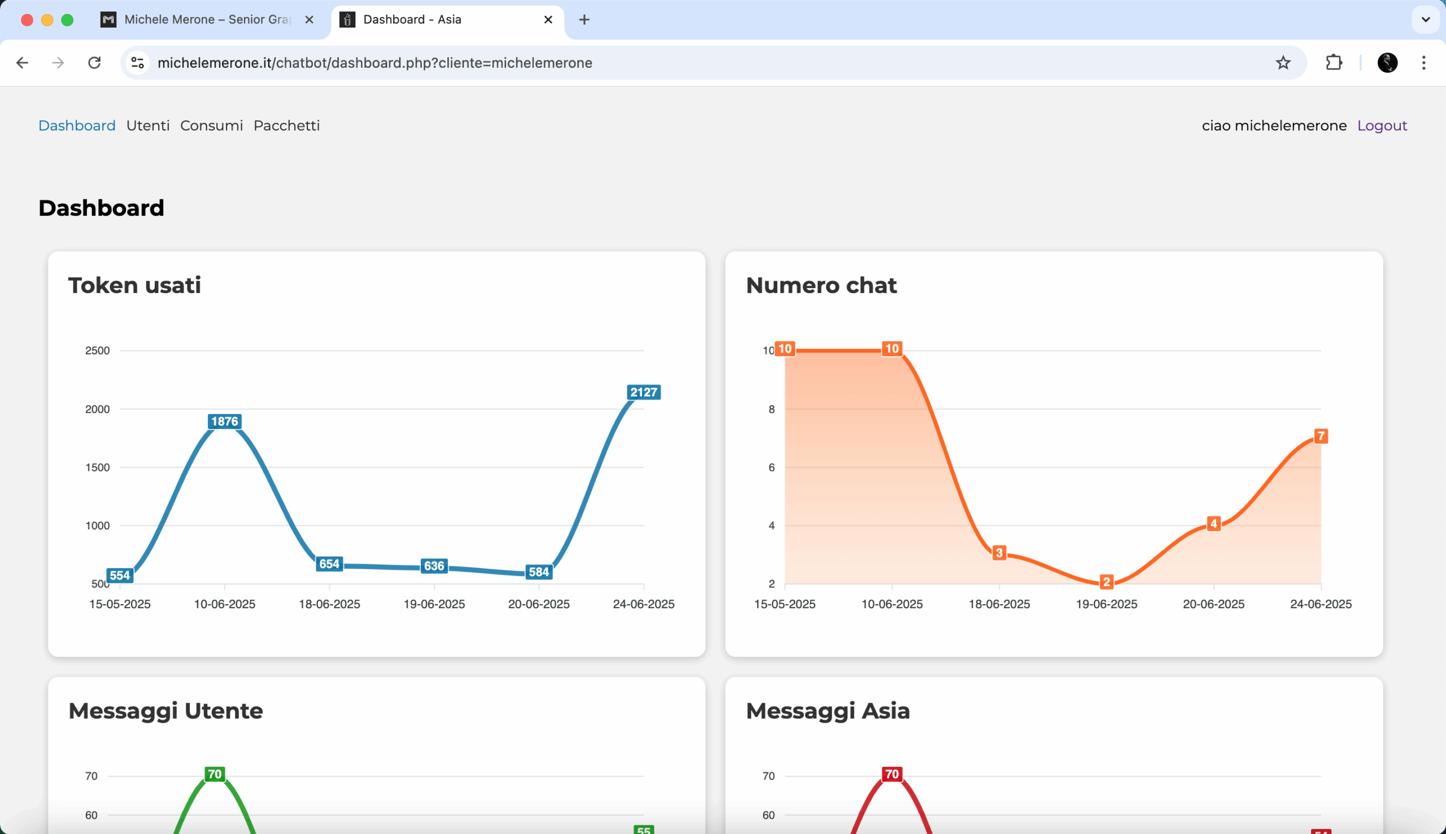Click the 3 point in Numero chat
Viewport: 1446px width, 834px height.
999,553
